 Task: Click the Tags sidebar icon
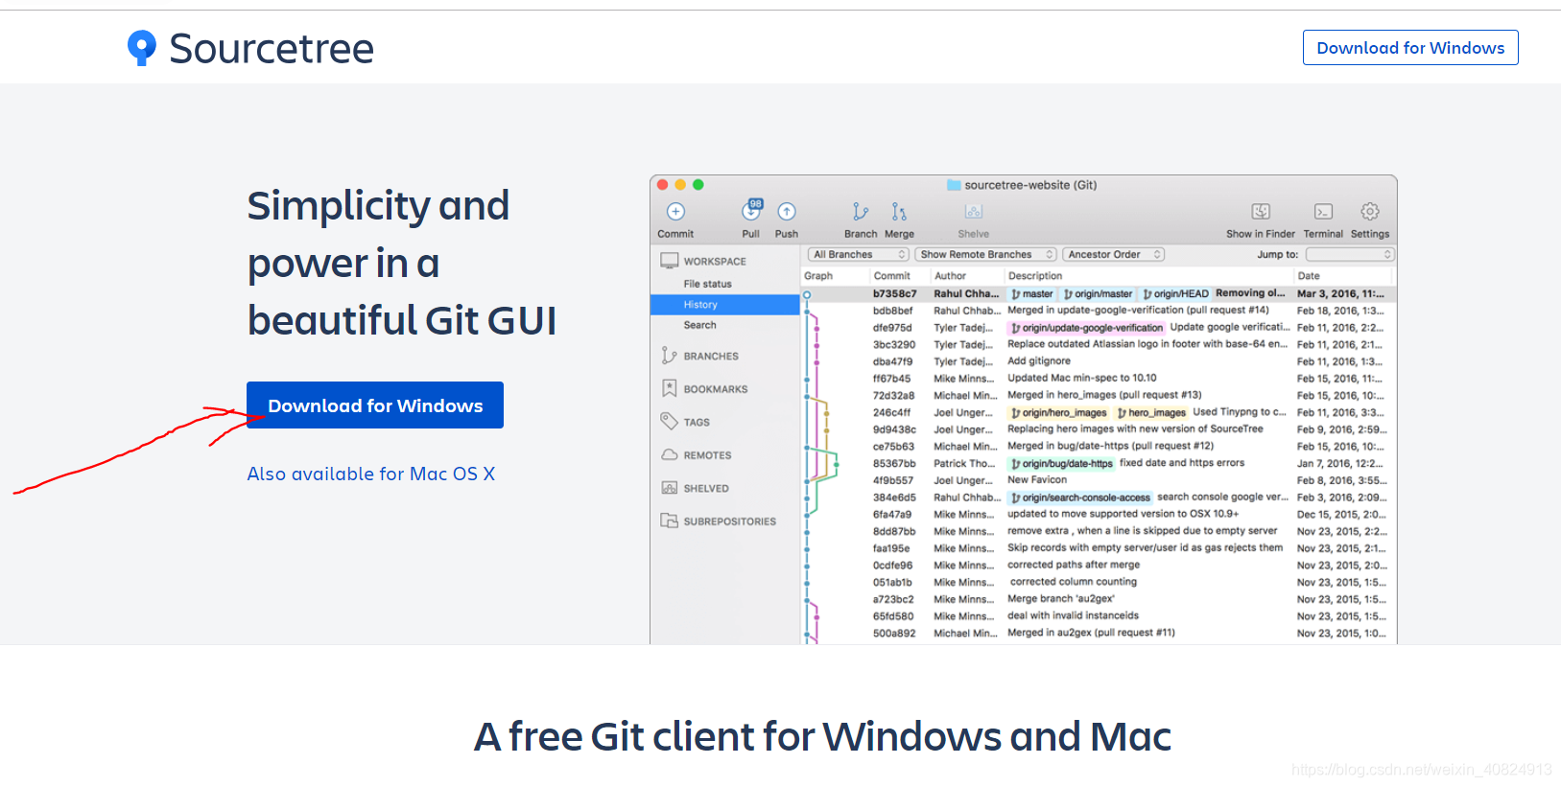click(x=670, y=421)
